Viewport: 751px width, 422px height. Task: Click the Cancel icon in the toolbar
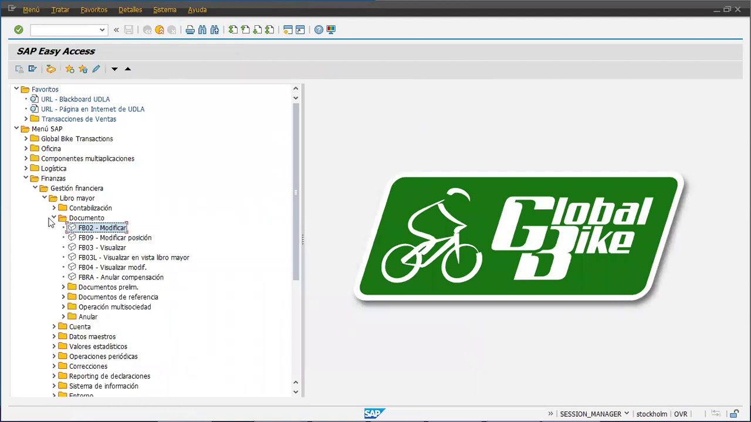[172, 30]
